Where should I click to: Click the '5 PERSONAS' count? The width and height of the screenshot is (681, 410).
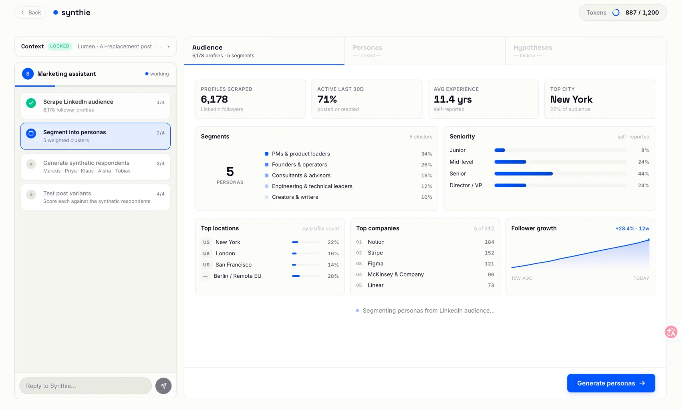point(230,176)
